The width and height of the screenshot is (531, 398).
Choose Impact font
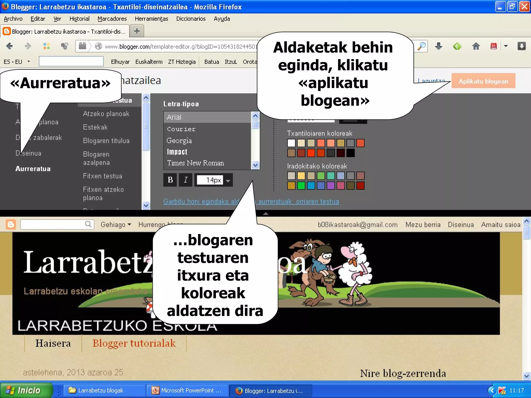pyautogui.click(x=207, y=152)
